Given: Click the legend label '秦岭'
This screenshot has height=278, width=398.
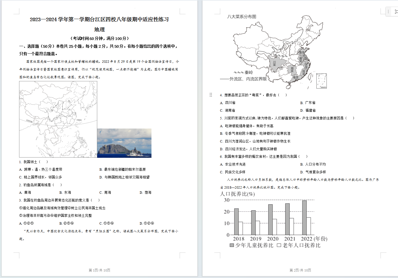Looking at the screenshot, I should tap(249, 72).
